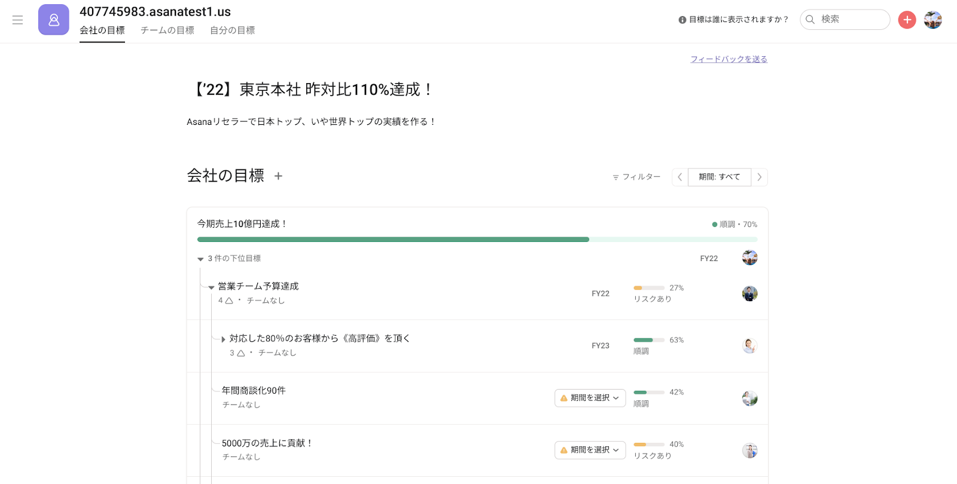
Task: Open 期間を選択 dropdown for 年間商談化90件
Action: [590, 398]
